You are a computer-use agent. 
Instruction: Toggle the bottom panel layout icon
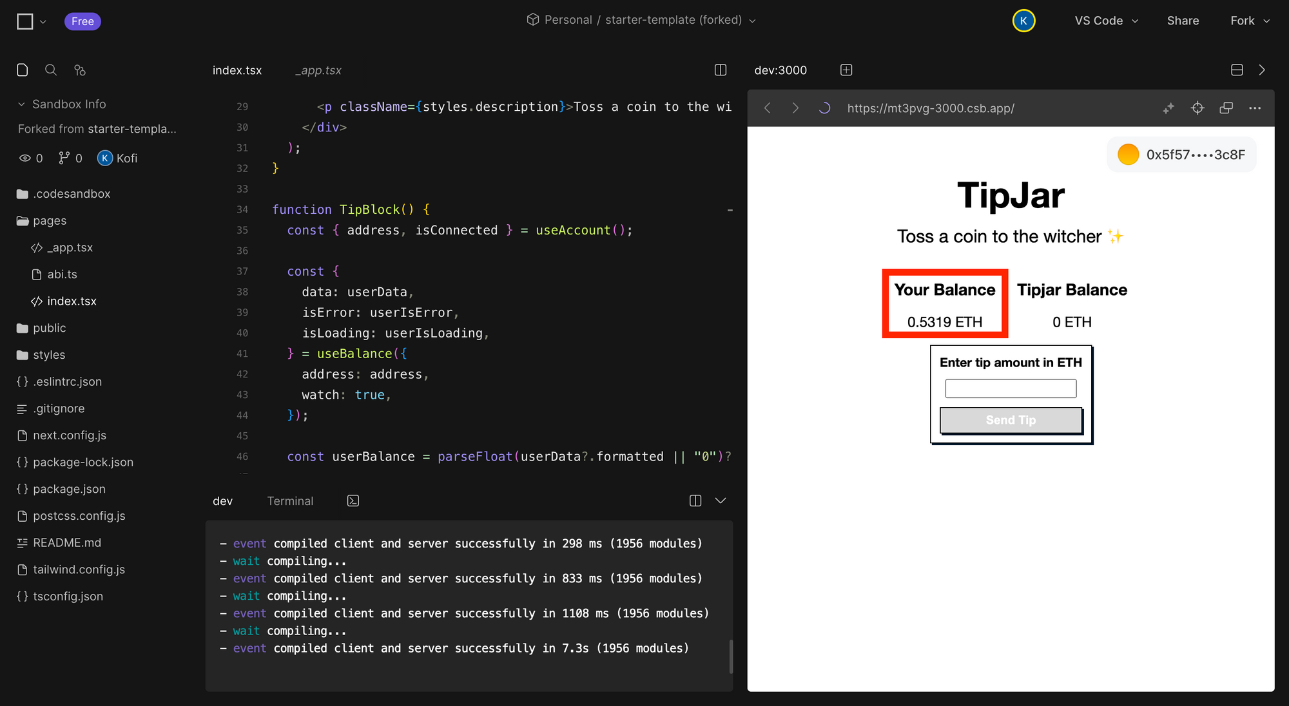[1237, 70]
